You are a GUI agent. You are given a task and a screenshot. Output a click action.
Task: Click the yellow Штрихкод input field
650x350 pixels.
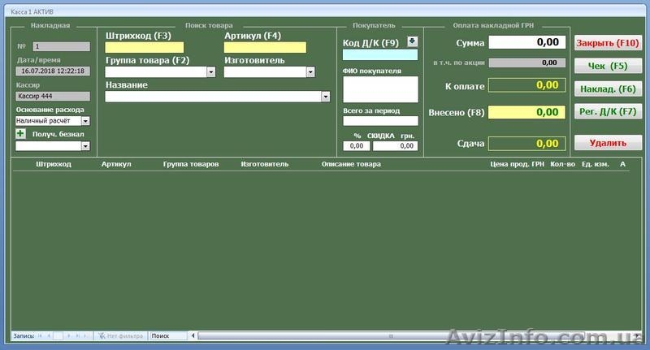[145, 48]
